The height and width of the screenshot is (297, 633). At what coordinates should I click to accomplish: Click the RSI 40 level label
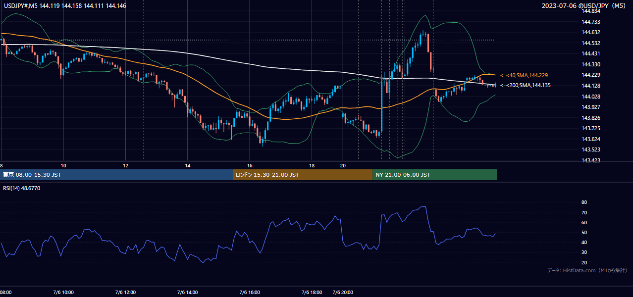tap(584, 243)
